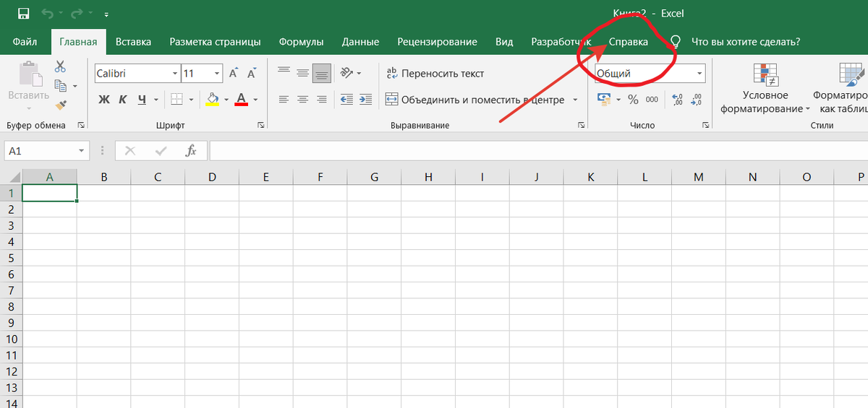The height and width of the screenshot is (408, 868).
Task: Open the Выравнивание dialog launcher
Action: [x=581, y=126]
